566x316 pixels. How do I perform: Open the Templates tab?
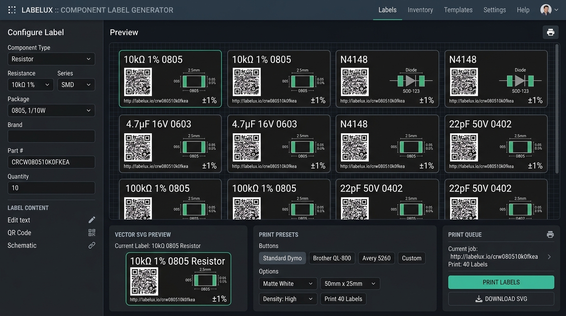coord(458,10)
